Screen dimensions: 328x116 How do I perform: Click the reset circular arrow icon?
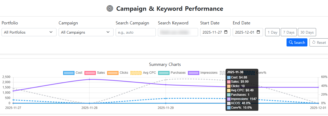pos(314,43)
